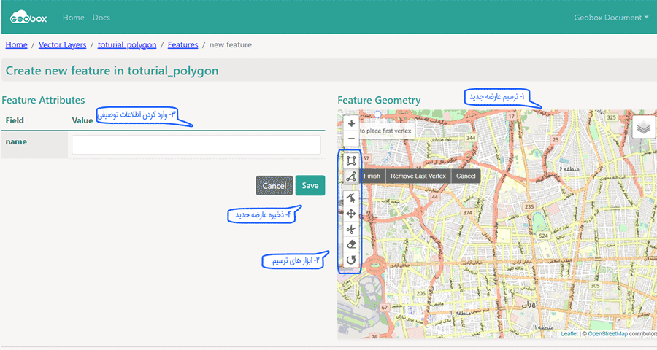Open the Docs navbar item
The width and height of the screenshot is (657, 350).
tap(101, 17)
